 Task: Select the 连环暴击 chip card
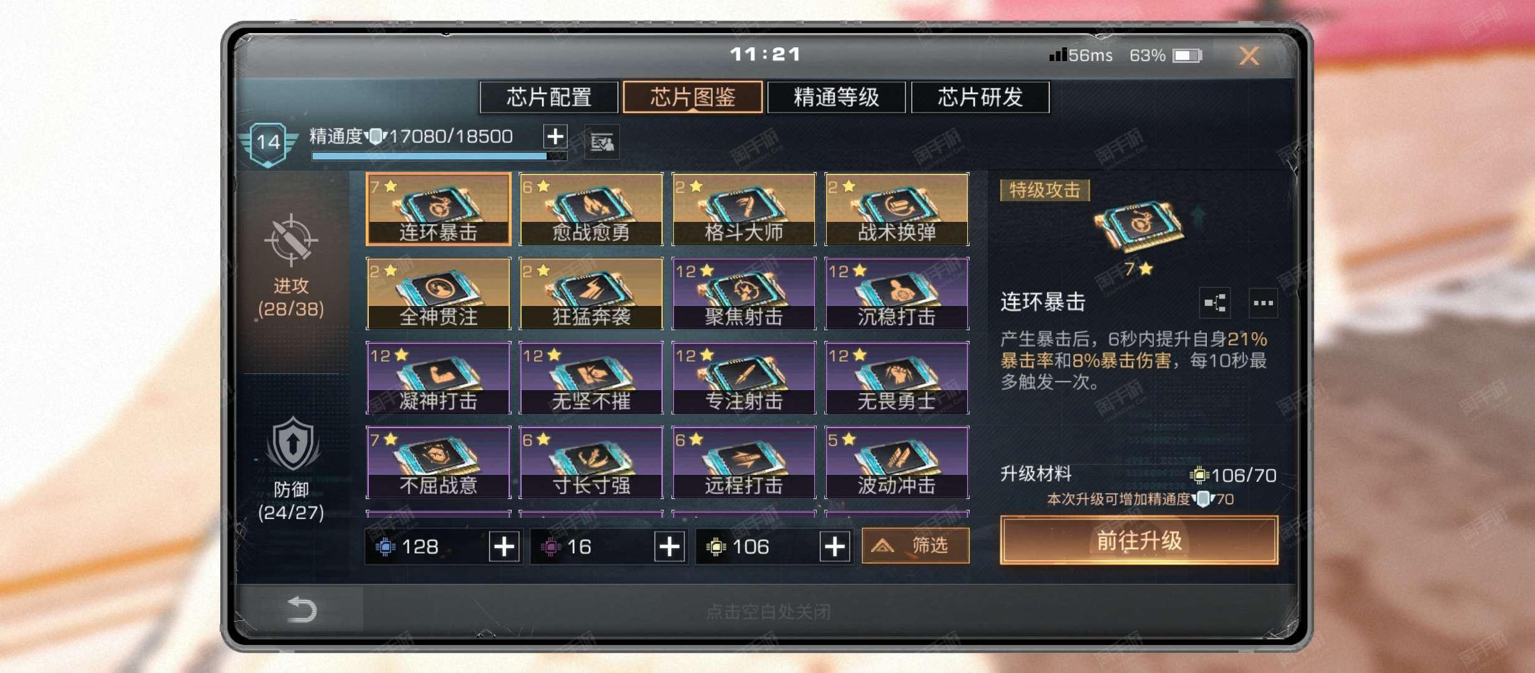pyautogui.click(x=438, y=209)
